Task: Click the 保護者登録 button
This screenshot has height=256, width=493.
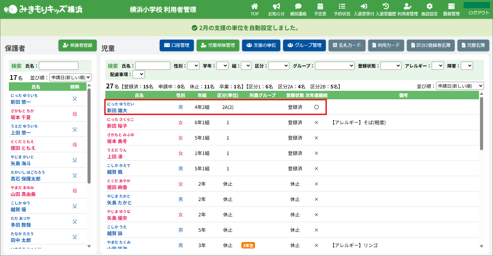Action: [x=78, y=45]
